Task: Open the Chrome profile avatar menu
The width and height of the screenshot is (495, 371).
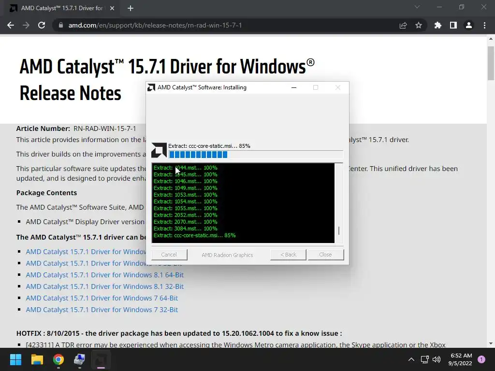Action: (x=469, y=25)
